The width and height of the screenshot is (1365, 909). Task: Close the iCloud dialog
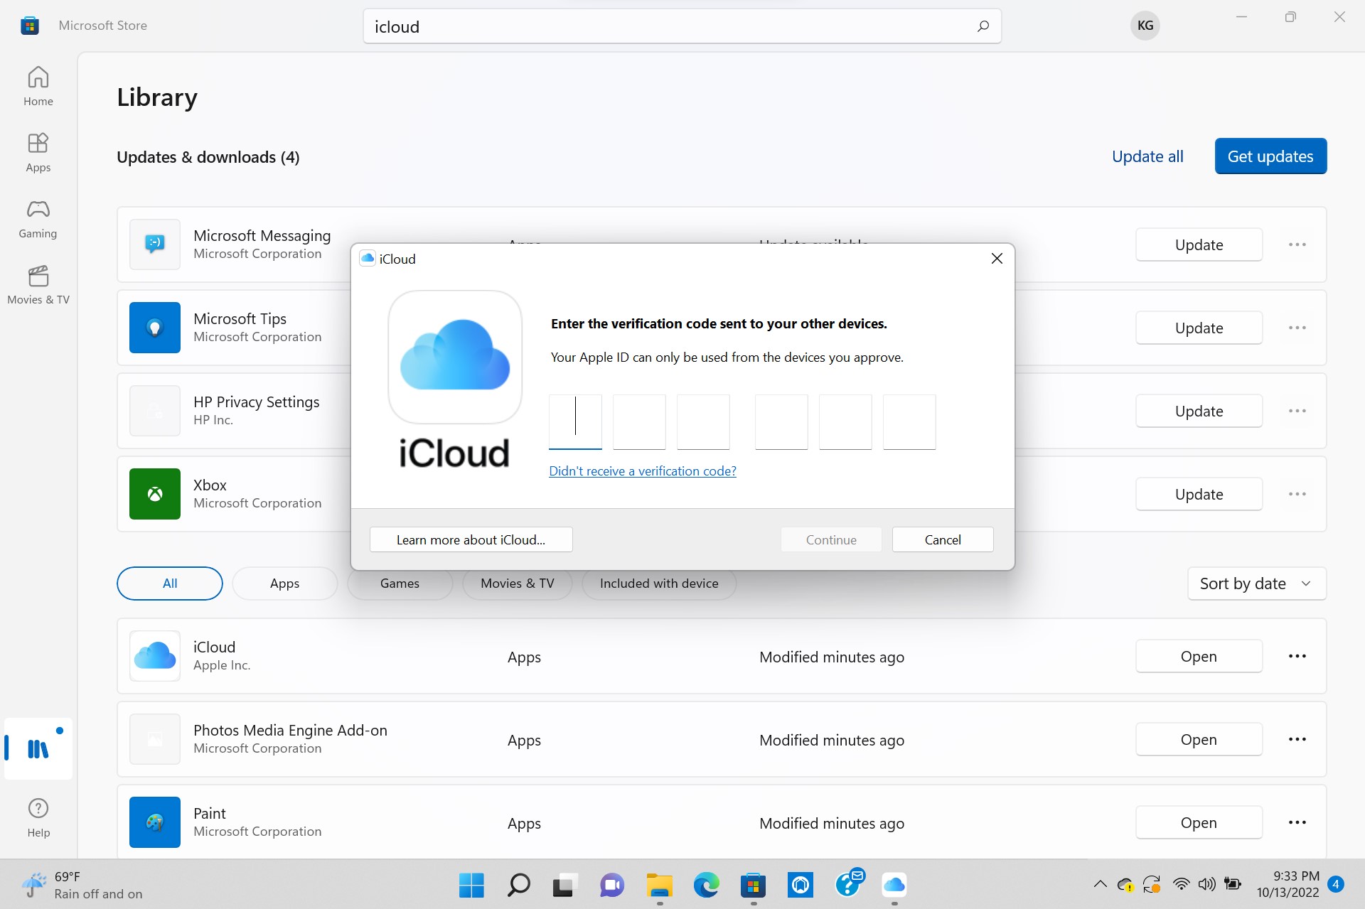pos(997,259)
